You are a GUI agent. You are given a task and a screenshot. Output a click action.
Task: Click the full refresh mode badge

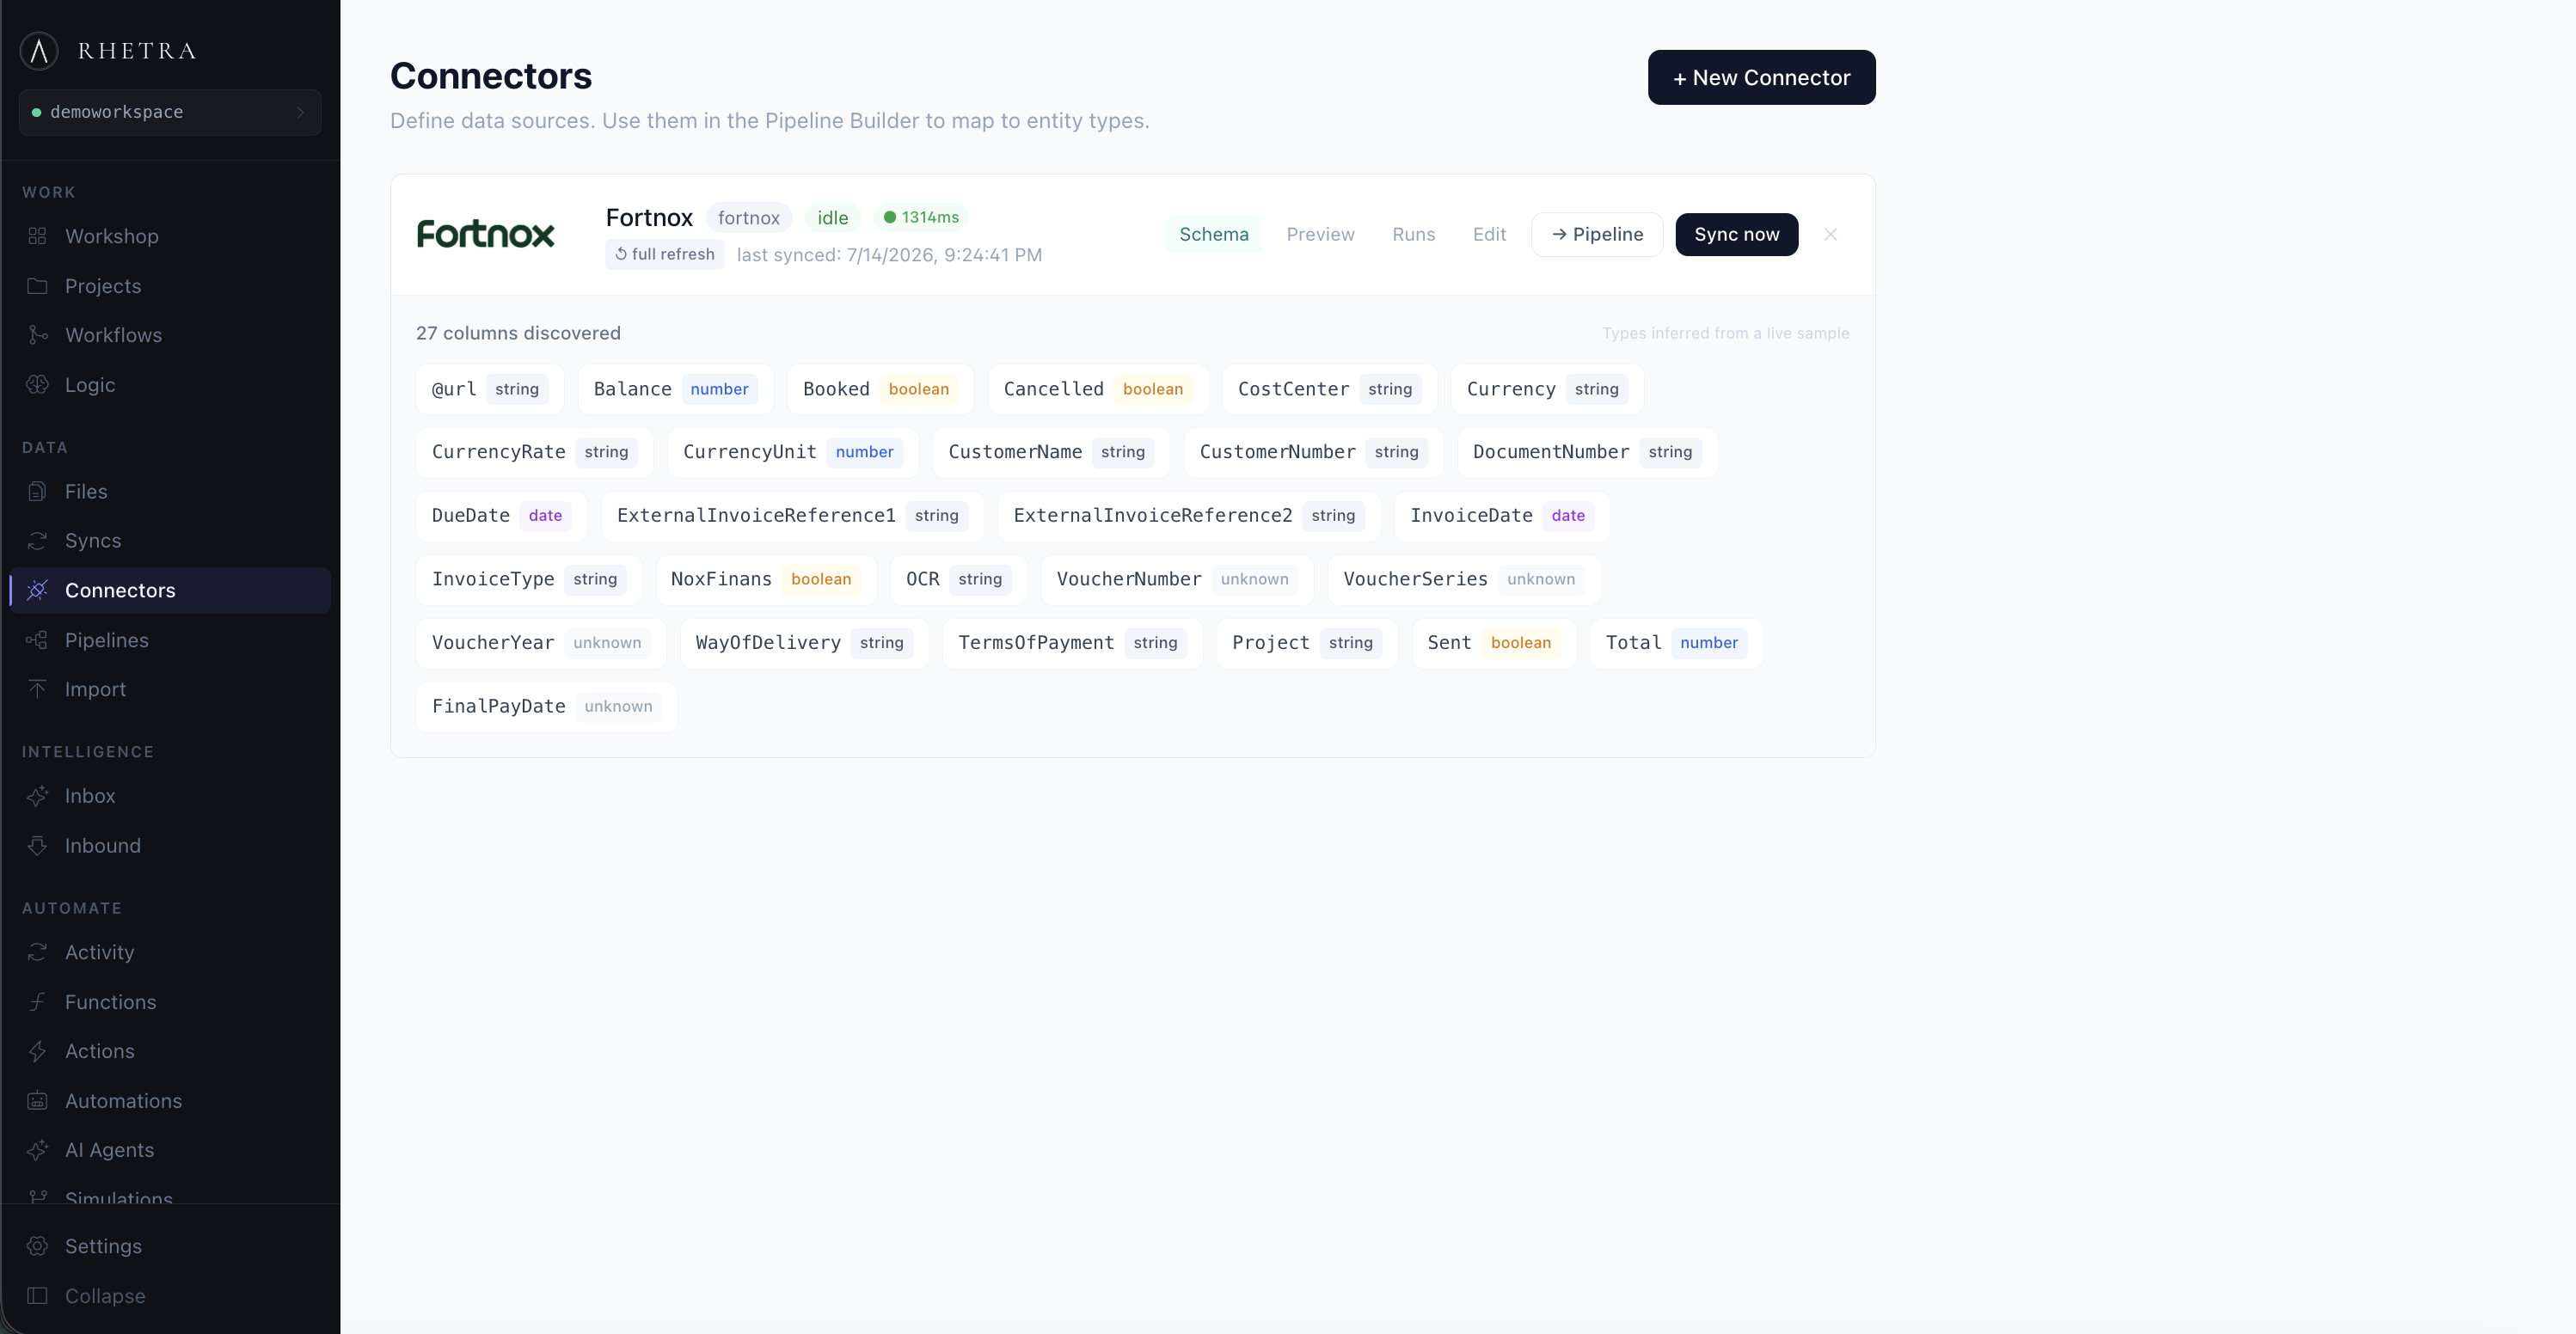(665, 254)
